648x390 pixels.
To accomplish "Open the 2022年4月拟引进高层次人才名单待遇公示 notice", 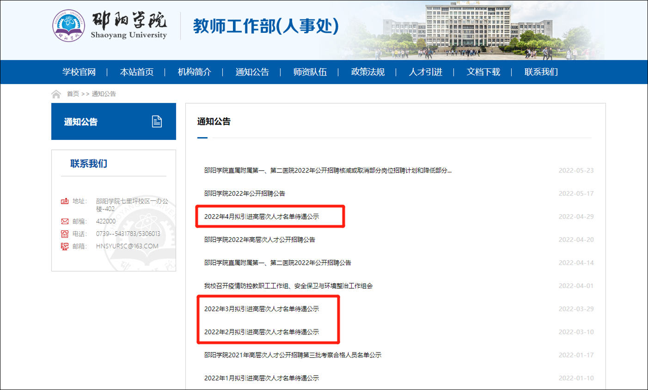I will [x=262, y=216].
